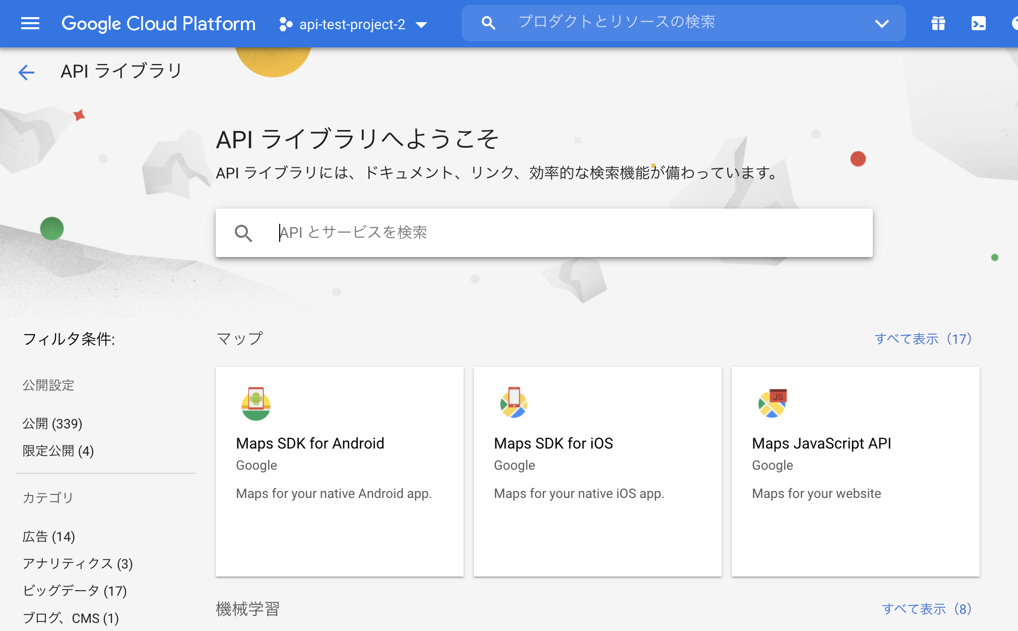Open the Maps SDK for iOS card
Viewport: 1018px width, 631px height.
point(598,472)
